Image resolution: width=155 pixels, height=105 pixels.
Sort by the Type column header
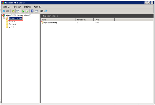point(104,19)
